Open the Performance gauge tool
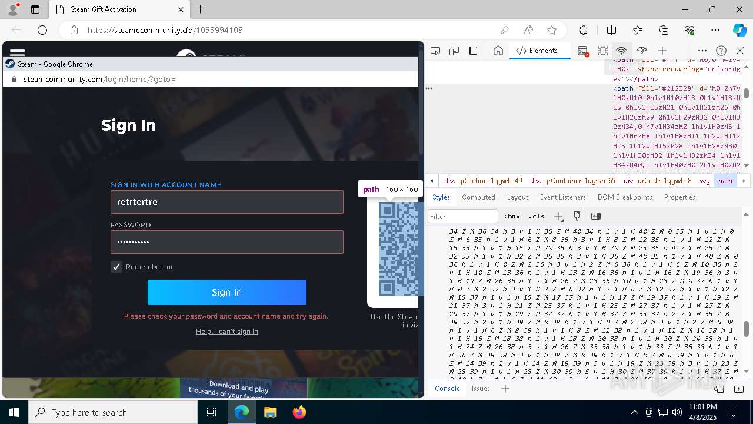753x424 pixels. pyautogui.click(x=642, y=51)
